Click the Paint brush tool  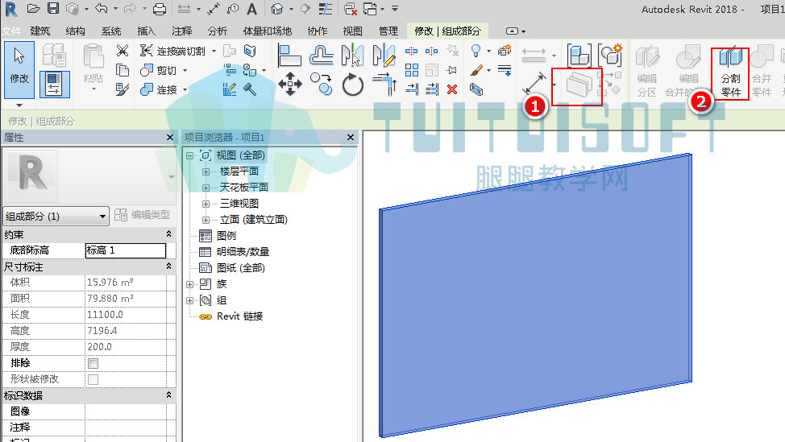476,71
